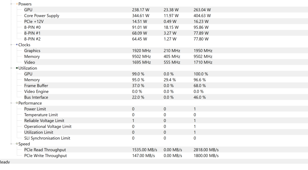This screenshot has height=170, width=308.
Task: Click the green Utilization category icon
Action: [x=17, y=68]
